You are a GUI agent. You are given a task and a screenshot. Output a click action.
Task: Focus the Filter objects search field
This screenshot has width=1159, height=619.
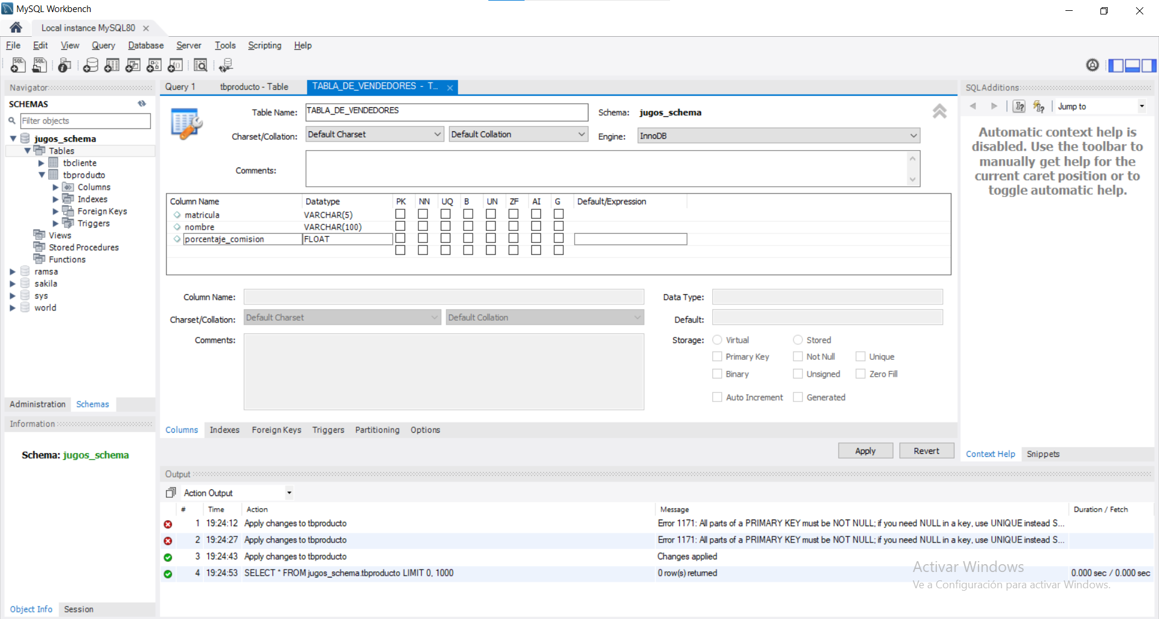coord(85,121)
